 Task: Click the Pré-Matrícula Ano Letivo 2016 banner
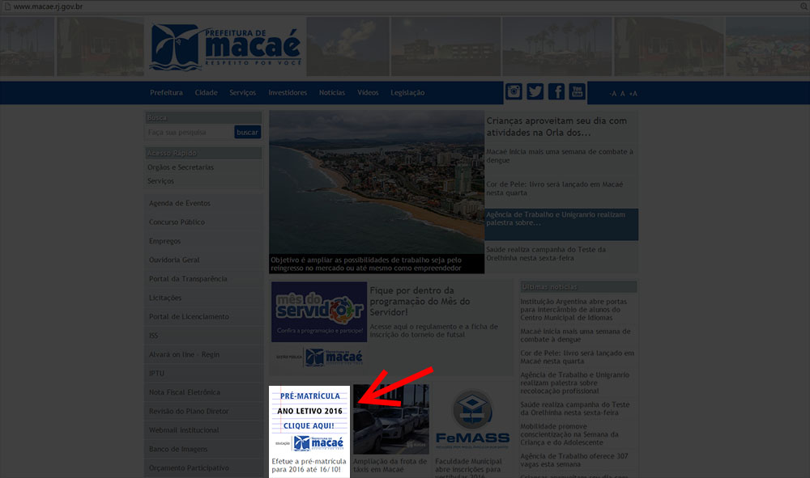309,419
